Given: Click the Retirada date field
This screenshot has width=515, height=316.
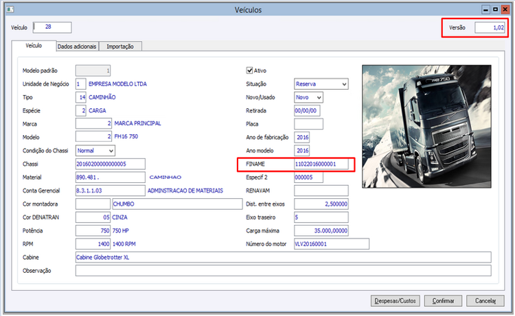Looking at the screenshot, I should (x=307, y=111).
